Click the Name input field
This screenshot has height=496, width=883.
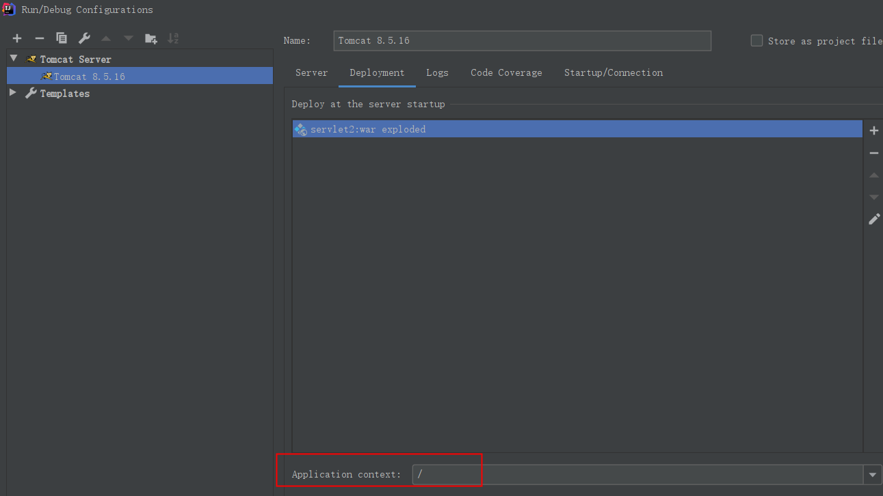coord(523,40)
